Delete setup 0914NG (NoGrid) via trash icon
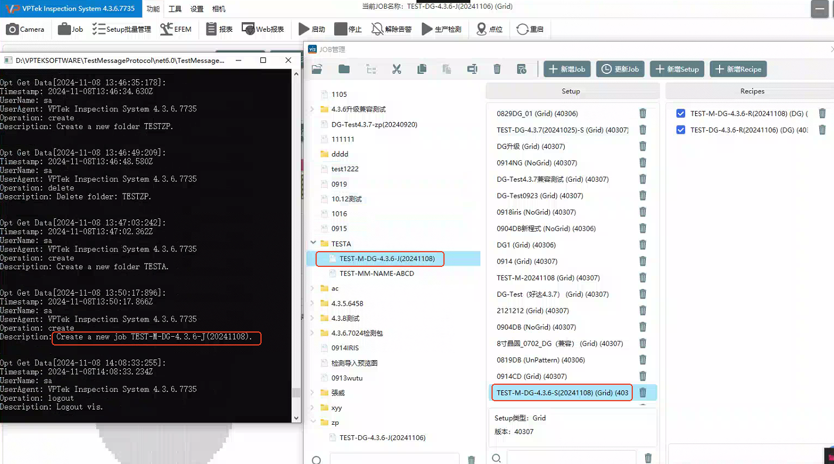 (x=643, y=162)
